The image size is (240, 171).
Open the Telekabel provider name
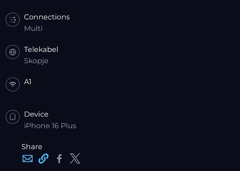[x=41, y=50]
